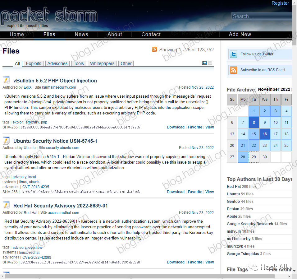Click the php tag
Screen dimensions: 297x279
(44, 122)
